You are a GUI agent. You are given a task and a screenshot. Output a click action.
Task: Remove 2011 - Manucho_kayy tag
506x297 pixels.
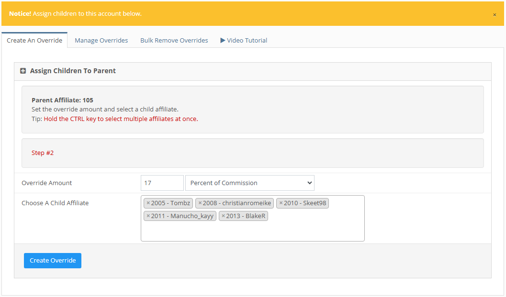(x=148, y=216)
